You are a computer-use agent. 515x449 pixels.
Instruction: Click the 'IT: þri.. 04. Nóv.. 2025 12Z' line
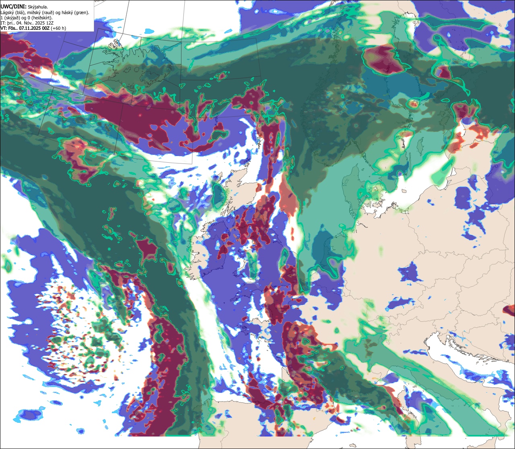pos(27,23)
